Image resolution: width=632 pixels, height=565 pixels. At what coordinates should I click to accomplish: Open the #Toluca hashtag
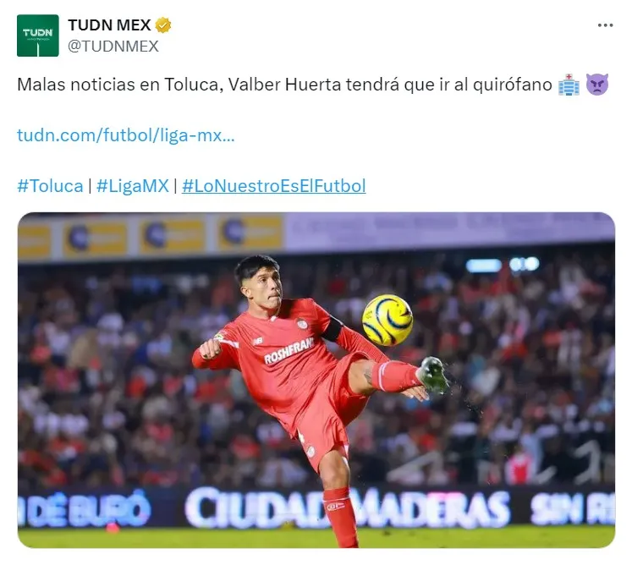50,186
